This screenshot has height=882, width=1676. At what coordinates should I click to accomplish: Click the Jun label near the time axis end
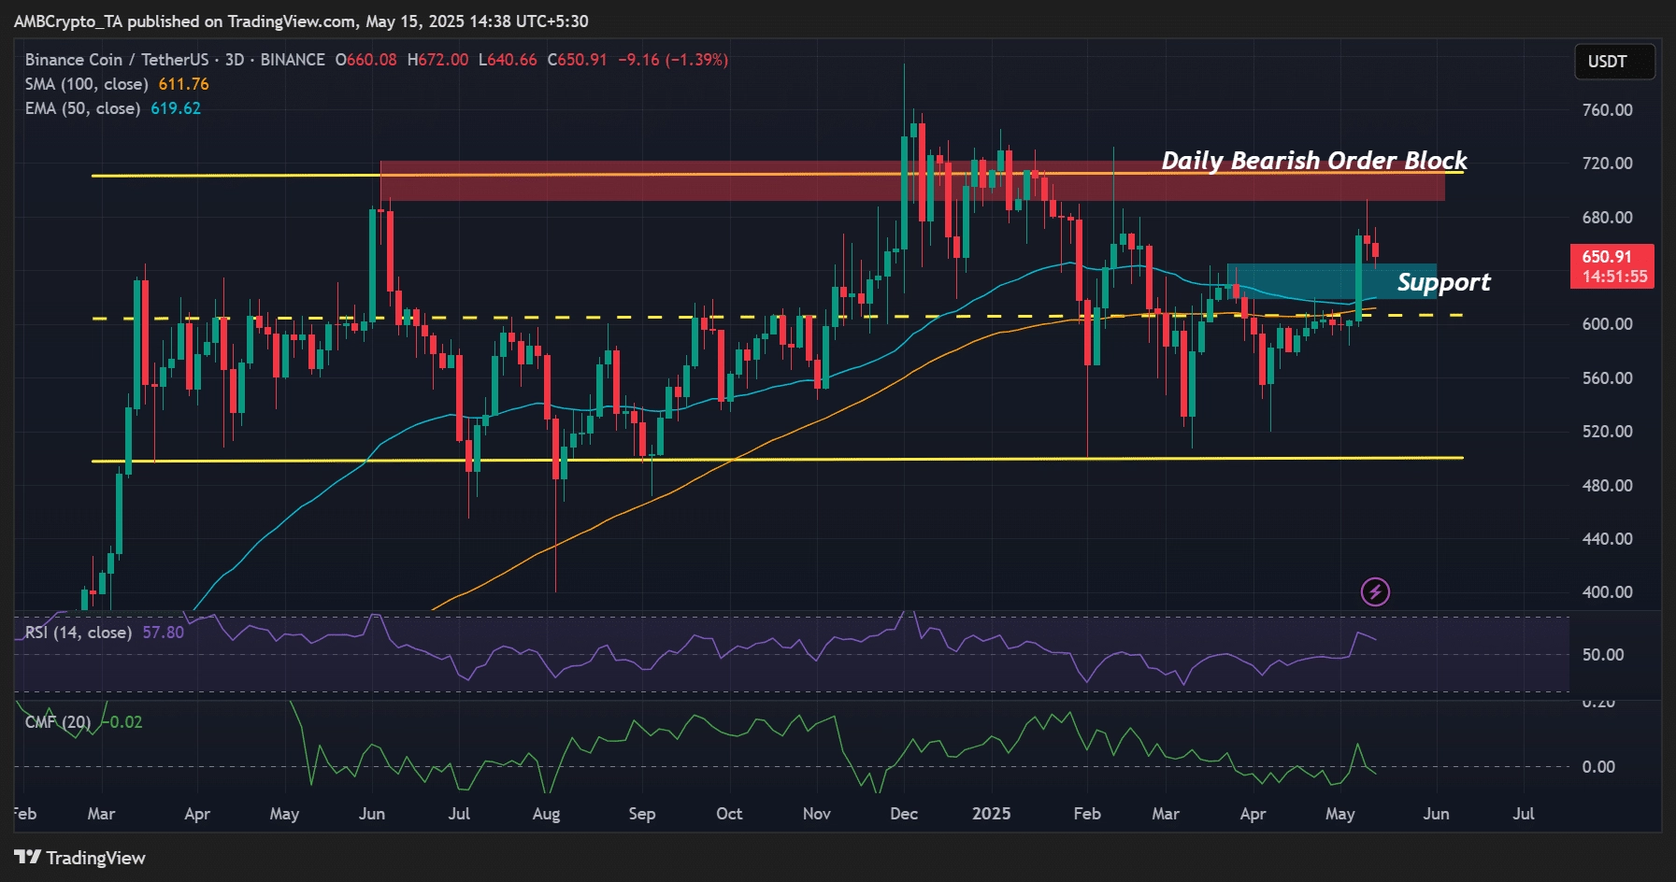pyautogui.click(x=1436, y=814)
